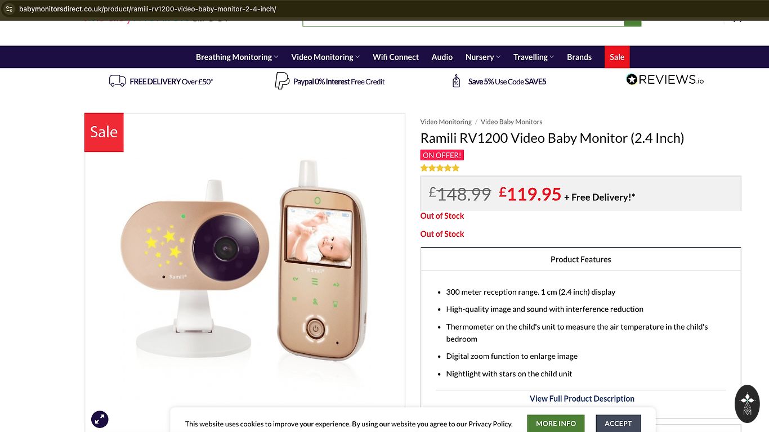Click the five-star rating icons
The height and width of the screenshot is (432, 769).
440,168
